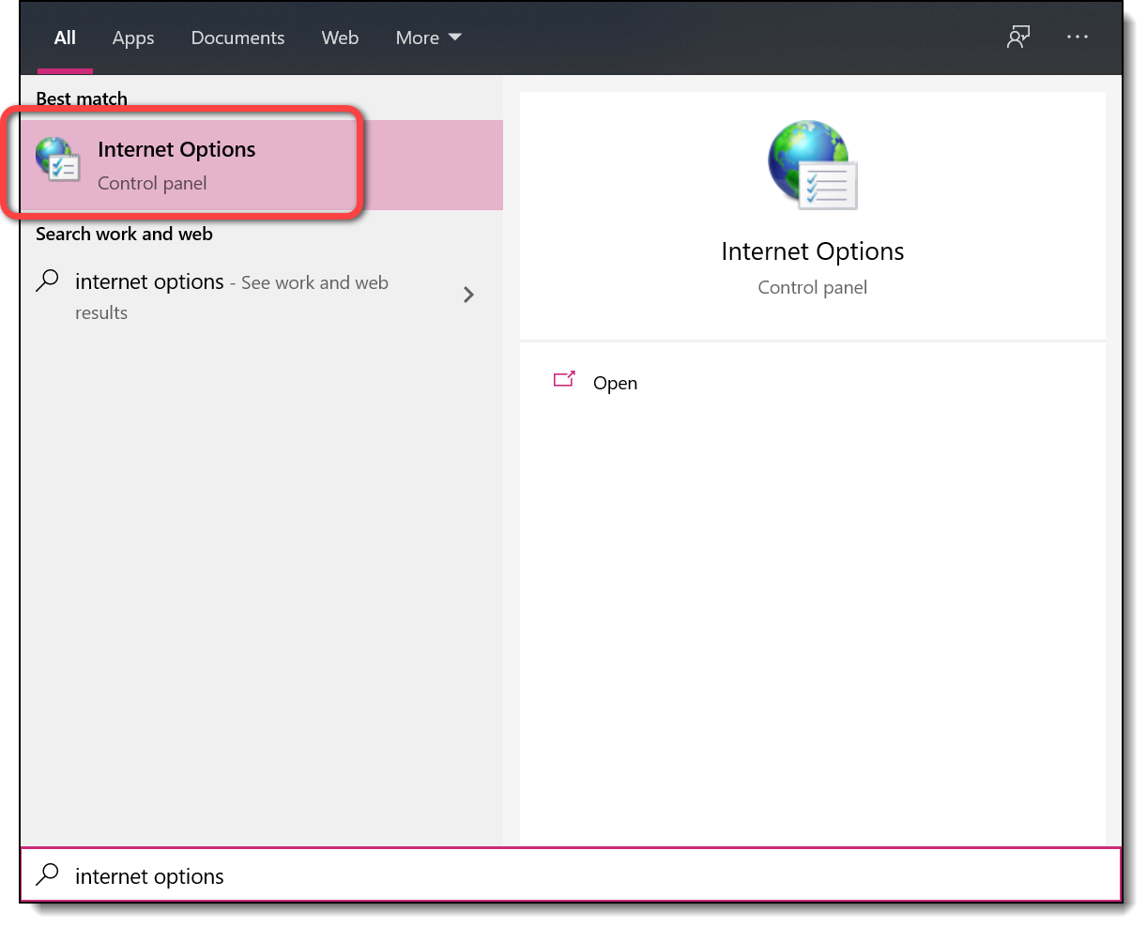Click the Control panel label in preview pane
Screen dimensions: 1147x927
click(x=812, y=288)
